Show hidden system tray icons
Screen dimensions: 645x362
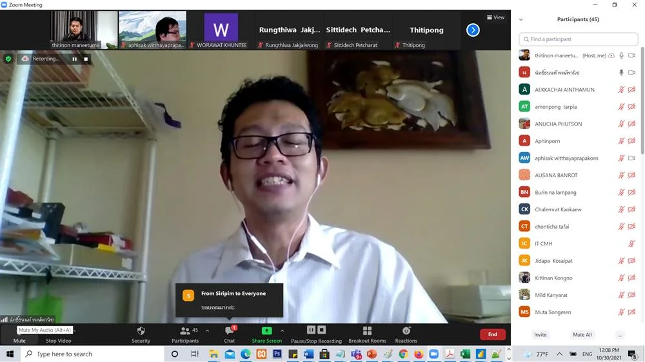559,354
